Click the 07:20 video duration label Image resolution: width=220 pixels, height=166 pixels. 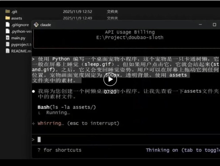coord(110,92)
